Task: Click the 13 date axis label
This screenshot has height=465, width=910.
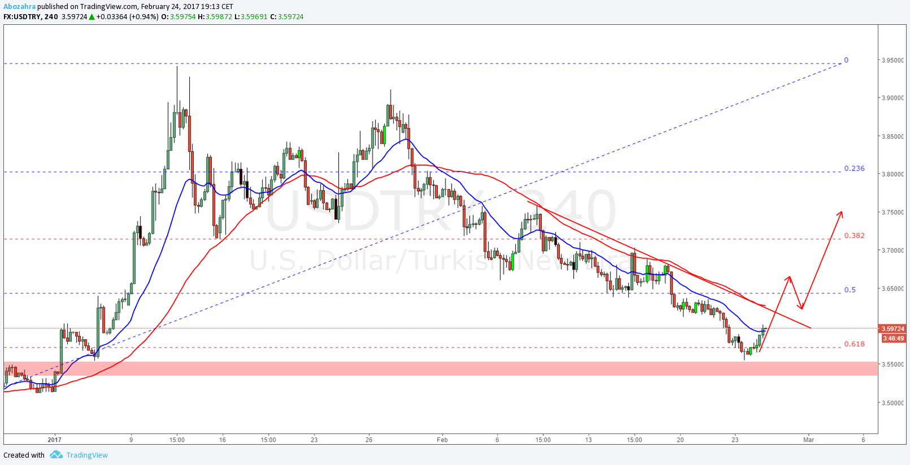Action: pos(589,440)
